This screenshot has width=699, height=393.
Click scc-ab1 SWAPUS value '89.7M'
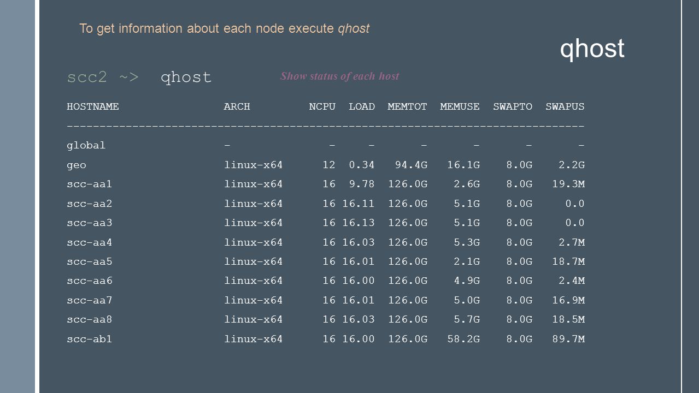(568, 340)
